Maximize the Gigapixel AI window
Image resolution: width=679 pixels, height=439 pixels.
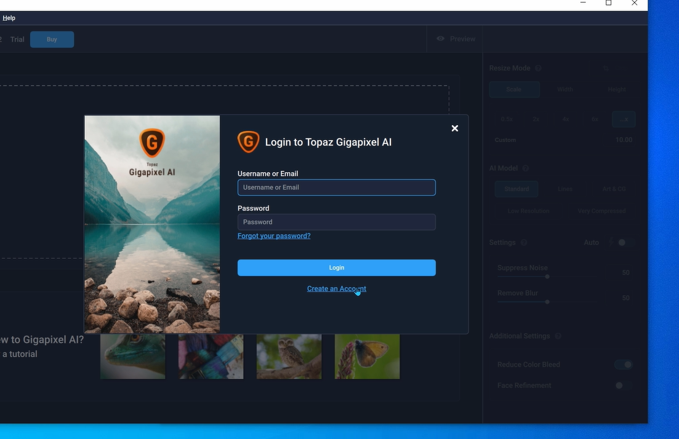(608, 3)
